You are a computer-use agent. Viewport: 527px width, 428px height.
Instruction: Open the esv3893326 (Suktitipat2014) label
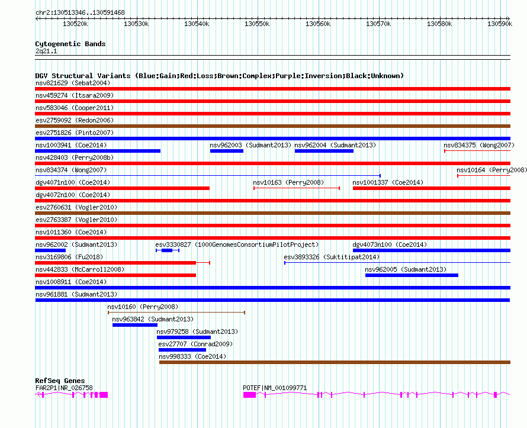(x=332, y=257)
